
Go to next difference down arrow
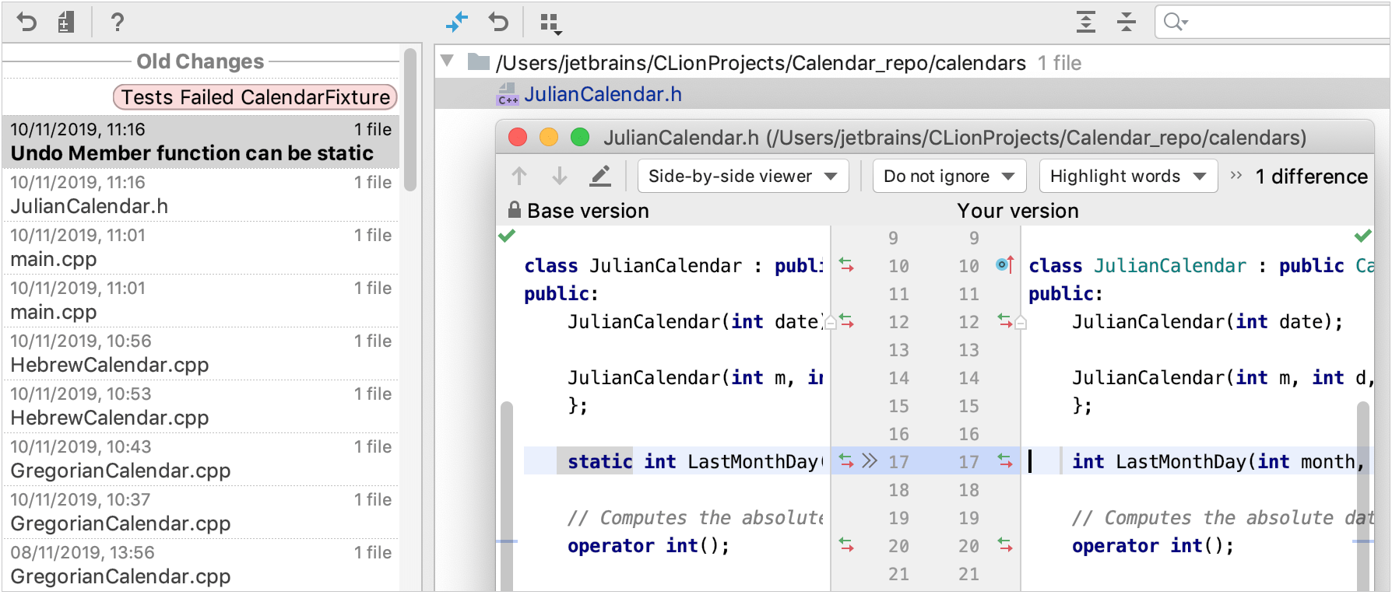coord(559,177)
